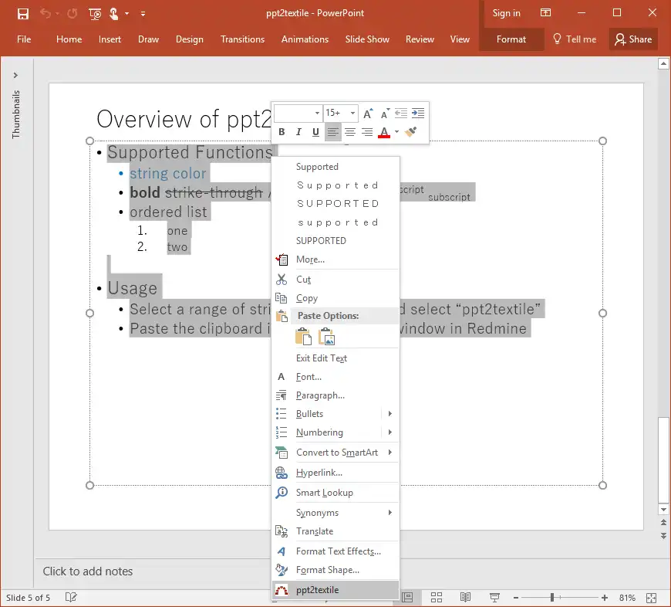Image resolution: width=671 pixels, height=607 pixels.
Task: Decrease list indent level icon
Action: click(400, 113)
